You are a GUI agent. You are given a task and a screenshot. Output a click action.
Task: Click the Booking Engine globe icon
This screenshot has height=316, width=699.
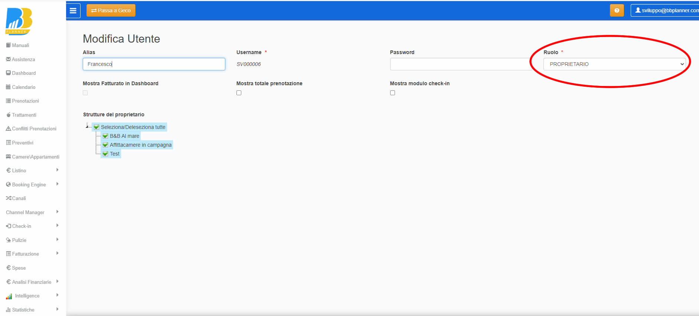[8, 184]
